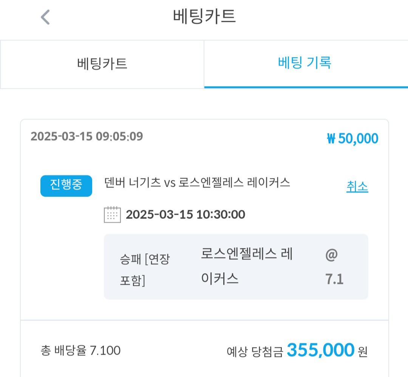Click the 총 배당율 7.100 text

[x=81, y=351]
